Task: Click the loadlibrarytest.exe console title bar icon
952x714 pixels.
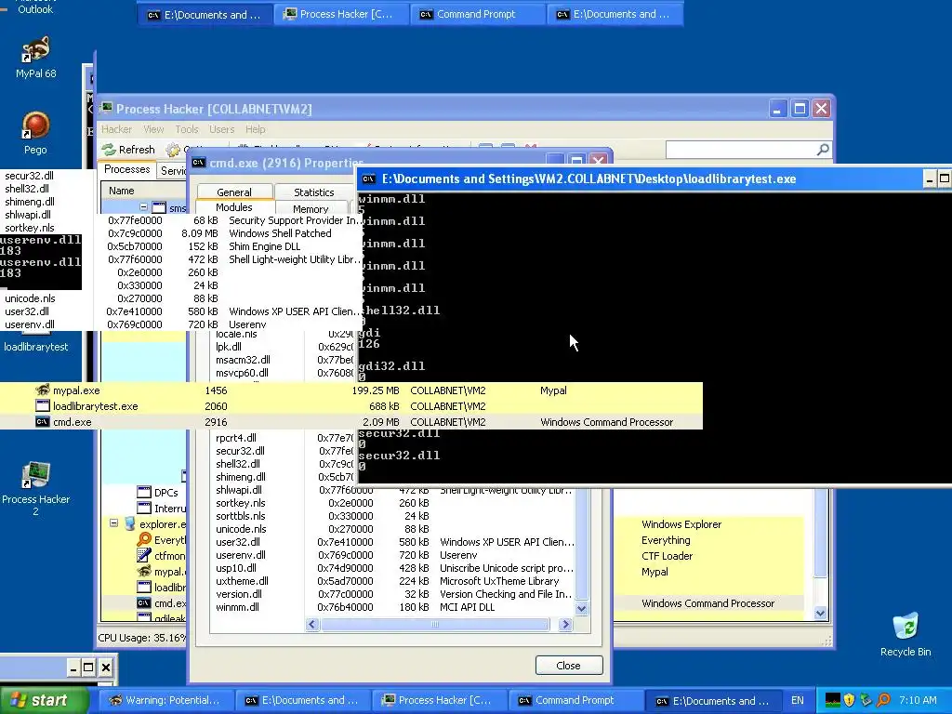Action: tap(368, 179)
